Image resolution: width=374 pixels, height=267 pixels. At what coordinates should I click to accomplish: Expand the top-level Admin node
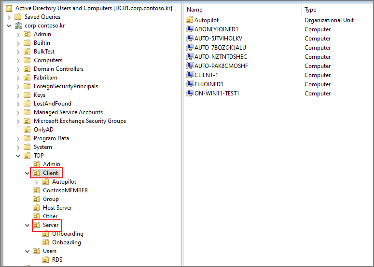click(18, 35)
